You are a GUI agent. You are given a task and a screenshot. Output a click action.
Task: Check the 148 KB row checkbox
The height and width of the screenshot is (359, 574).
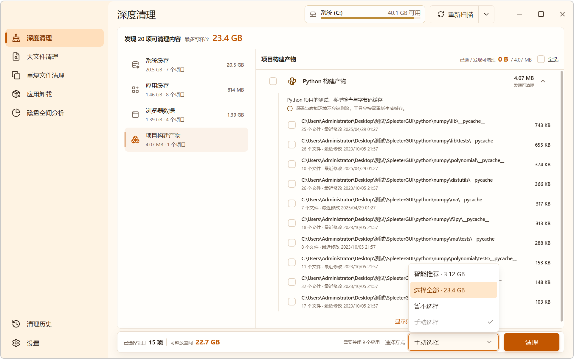292,282
